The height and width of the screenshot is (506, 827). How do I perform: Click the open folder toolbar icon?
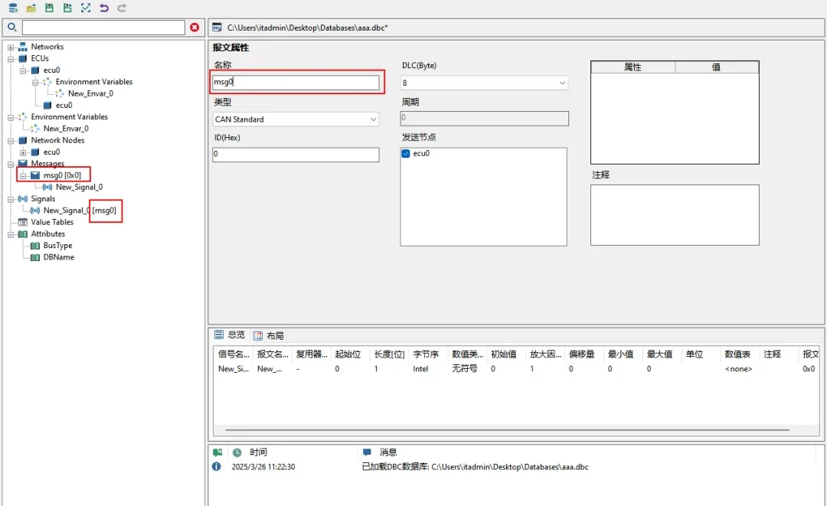click(31, 8)
